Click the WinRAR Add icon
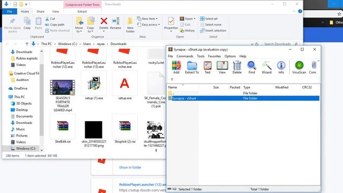Viewport: 343px width, 193px height. pyautogui.click(x=176, y=68)
